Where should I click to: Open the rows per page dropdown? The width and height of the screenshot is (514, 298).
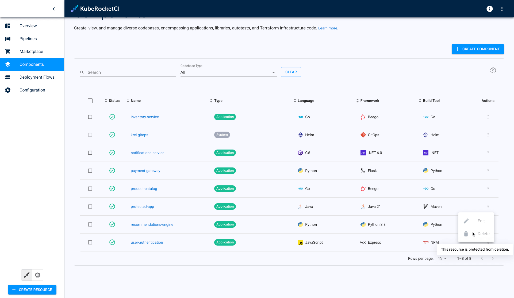[x=442, y=258]
